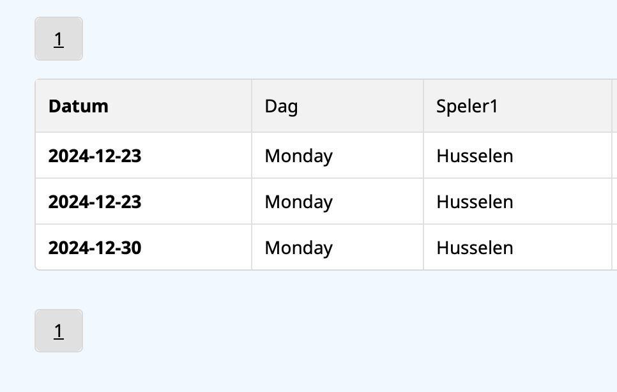
Task: Click Husselen in the 2024-12-30 row
Action: [x=475, y=248]
